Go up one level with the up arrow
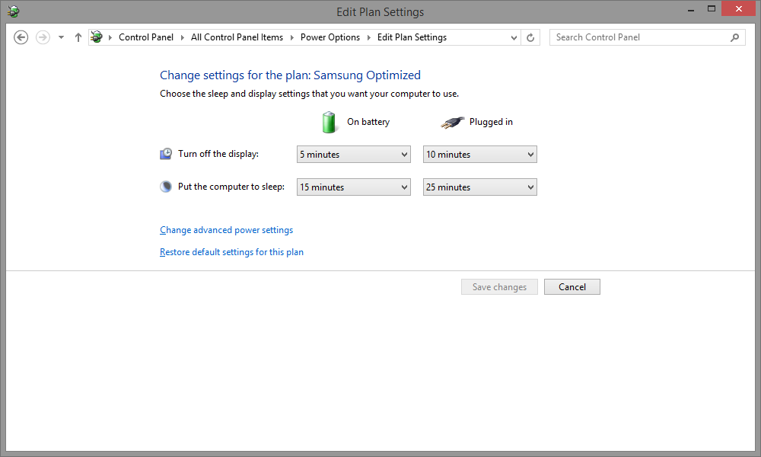This screenshot has width=761, height=457. point(78,37)
